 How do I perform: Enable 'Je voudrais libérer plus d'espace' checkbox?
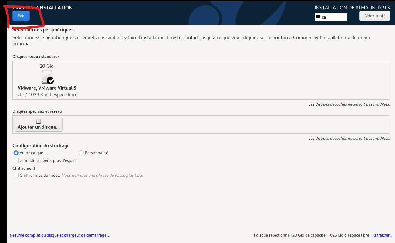[x=16, y=160]
